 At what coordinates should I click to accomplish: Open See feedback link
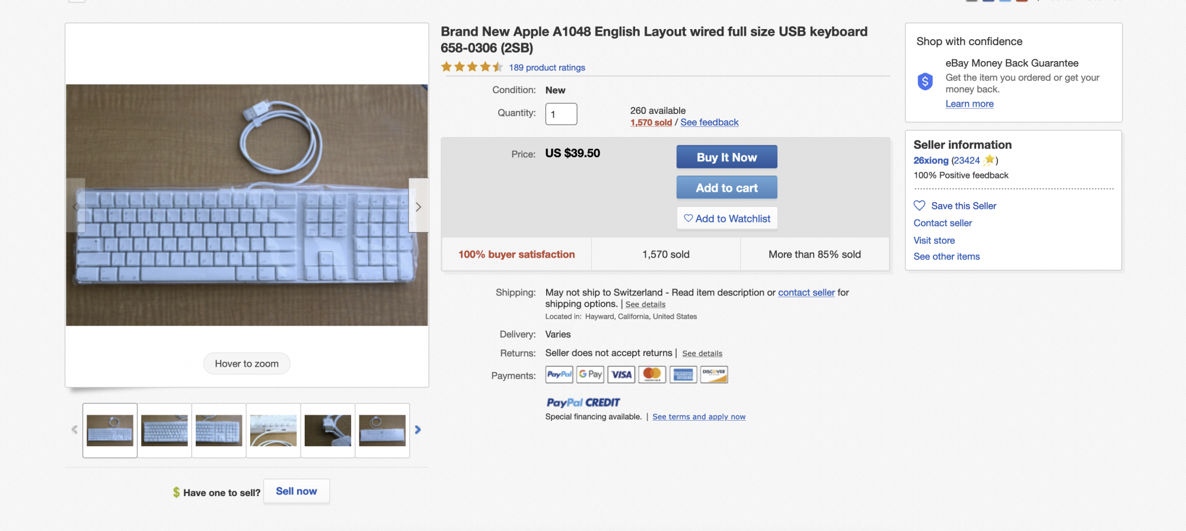tap(709, 122)
